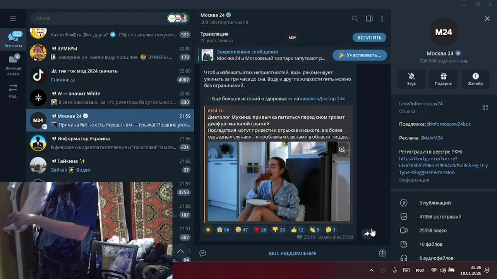Open the Ред. folder editor

click(x=13, y=91)
